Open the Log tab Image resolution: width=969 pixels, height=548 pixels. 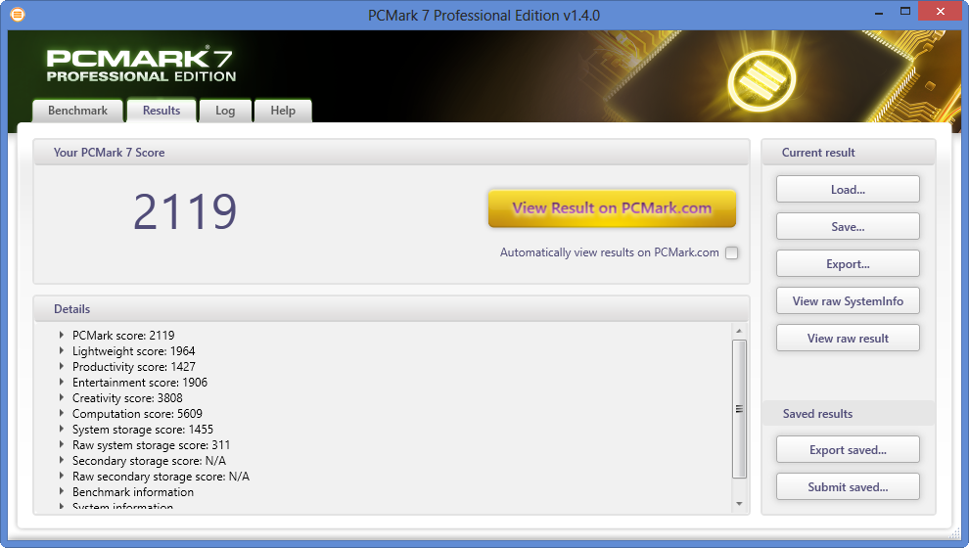pos(225,111)
